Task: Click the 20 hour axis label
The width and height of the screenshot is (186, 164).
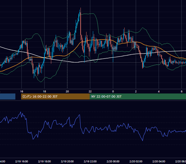Action: click(67, 92)
